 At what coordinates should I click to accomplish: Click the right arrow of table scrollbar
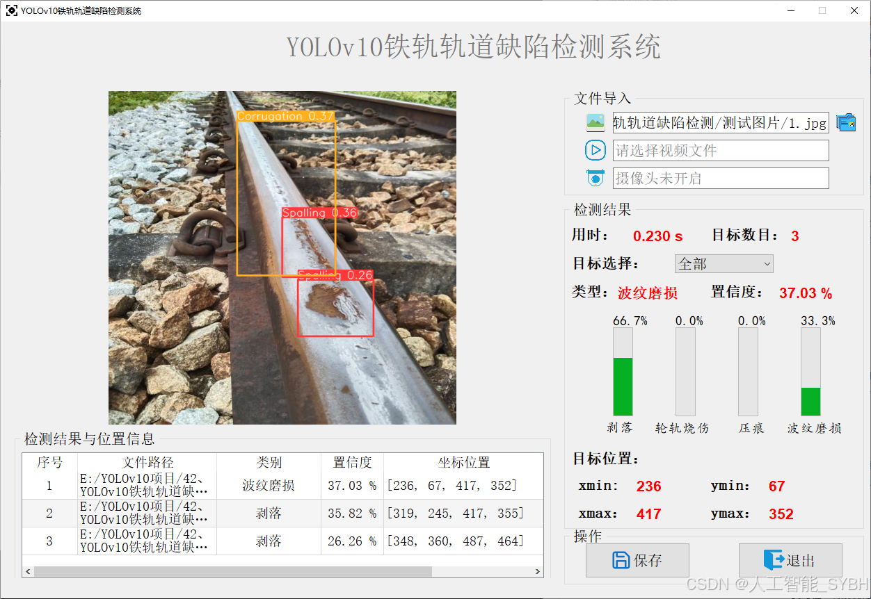pos(538,572)
